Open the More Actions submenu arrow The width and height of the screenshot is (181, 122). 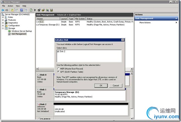coord(176,23)
